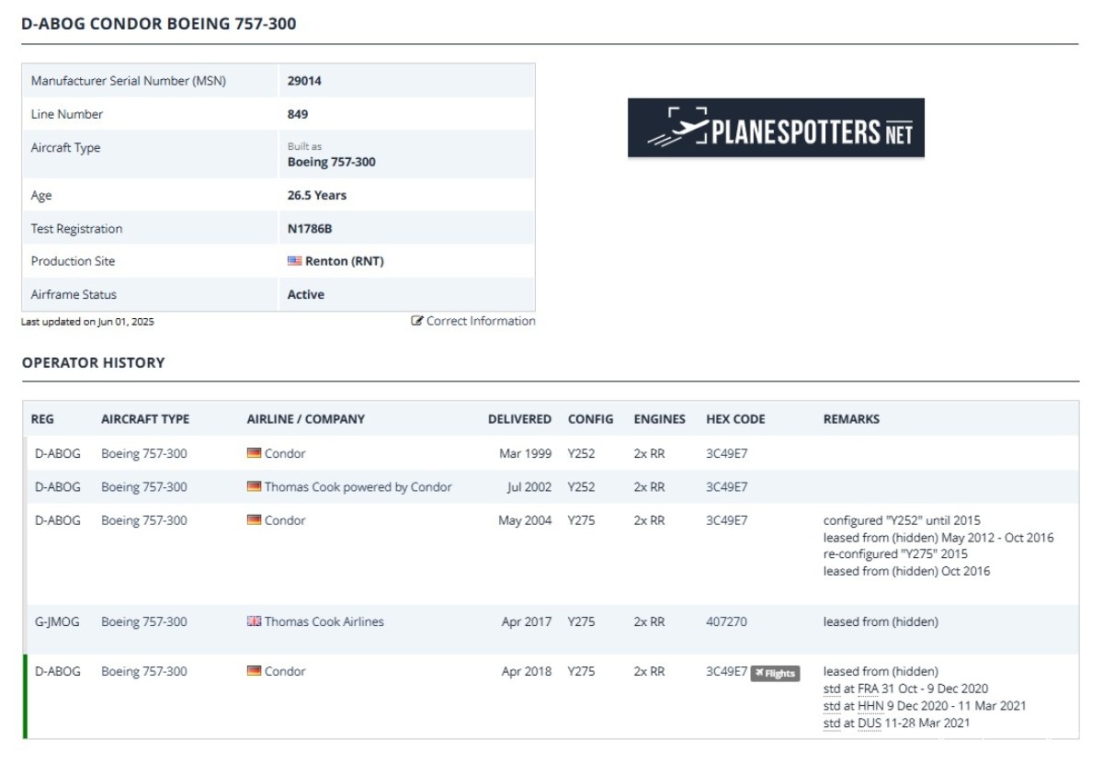
Task: Open the Flights badge next to hex code 3C49E7
Action: pos(775,673)
